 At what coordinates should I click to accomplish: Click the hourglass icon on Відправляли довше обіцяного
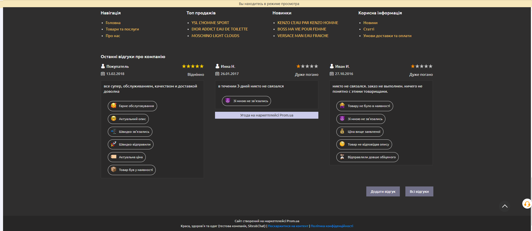click(342, 157)
